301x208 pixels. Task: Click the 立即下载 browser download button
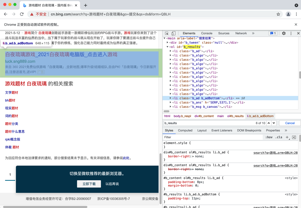[x=89, y=184]
